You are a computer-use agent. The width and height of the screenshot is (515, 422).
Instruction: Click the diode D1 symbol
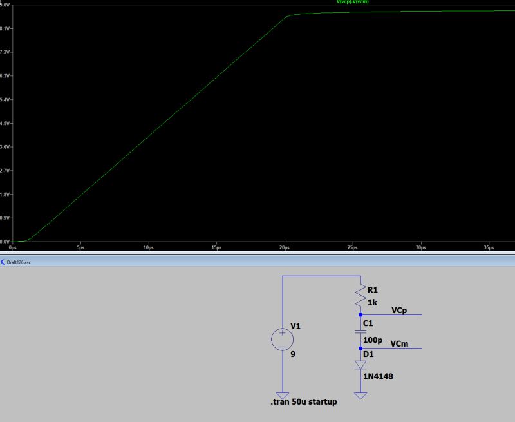tap(359, 365)
